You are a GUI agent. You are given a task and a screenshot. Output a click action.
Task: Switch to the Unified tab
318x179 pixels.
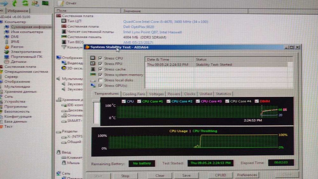[205, 94]
